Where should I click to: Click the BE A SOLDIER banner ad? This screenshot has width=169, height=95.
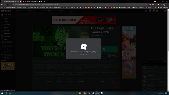(84, 20)
